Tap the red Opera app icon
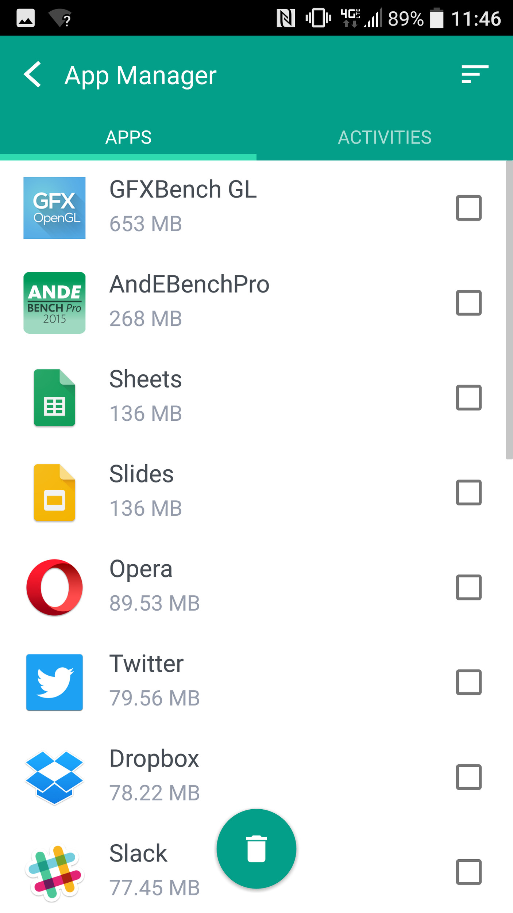Image resolution: width=513 pixels, height=913 pixels. [x=54, y=587]
